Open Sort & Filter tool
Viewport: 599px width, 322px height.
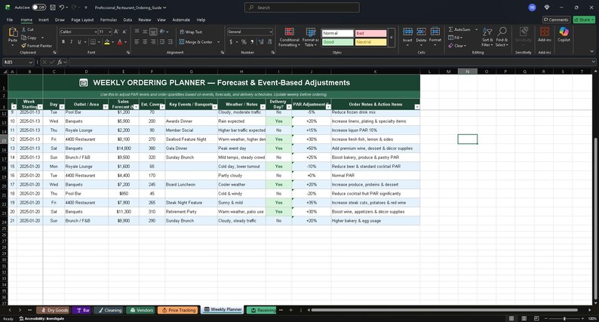point(487,37)
